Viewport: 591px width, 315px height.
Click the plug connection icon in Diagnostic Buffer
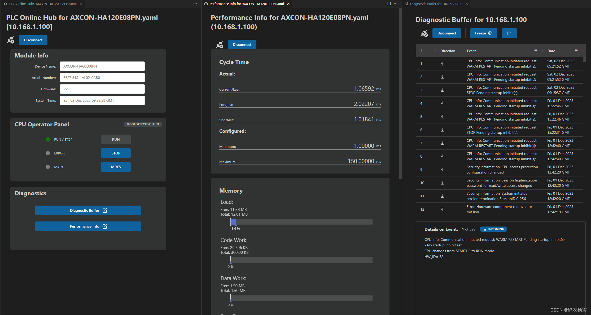[x=424, y=33]
